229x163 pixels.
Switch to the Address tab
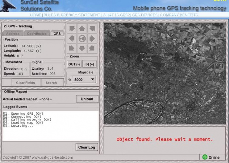(x=13, y=34)
